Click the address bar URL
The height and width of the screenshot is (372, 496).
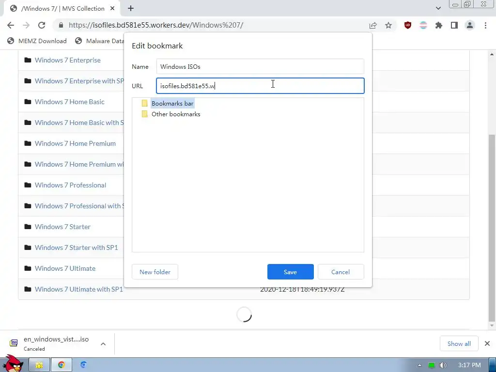pos(156,25)
